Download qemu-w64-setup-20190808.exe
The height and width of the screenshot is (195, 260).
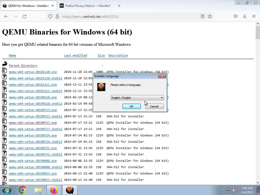pyautogui.click(x=33, y=161)
